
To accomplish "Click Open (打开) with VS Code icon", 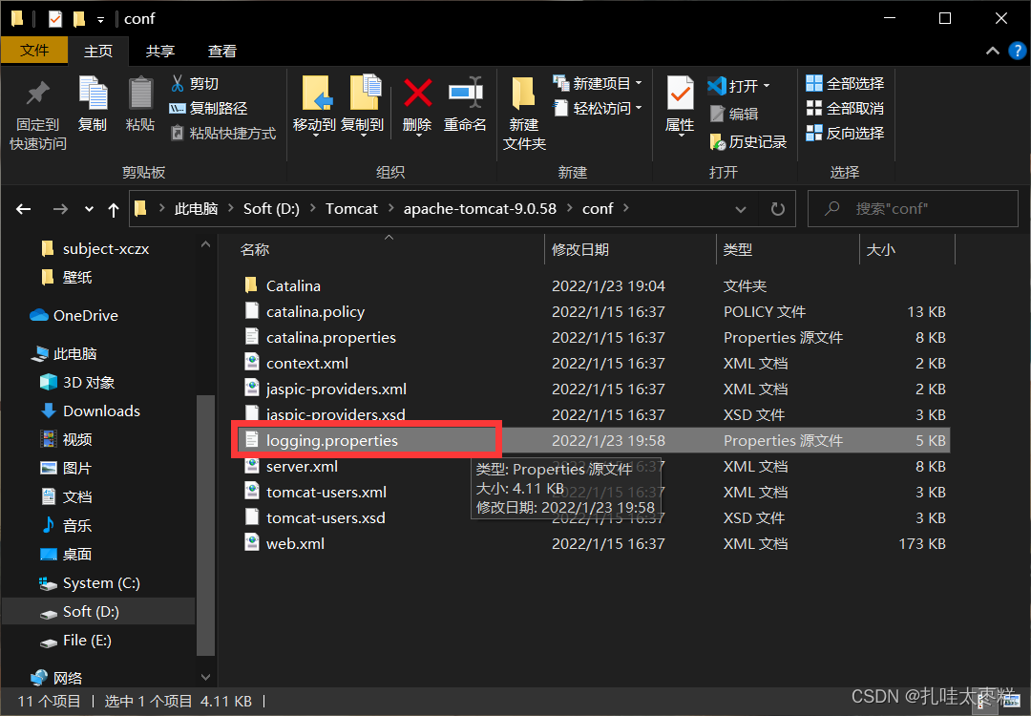I will [x=716, y=86].
